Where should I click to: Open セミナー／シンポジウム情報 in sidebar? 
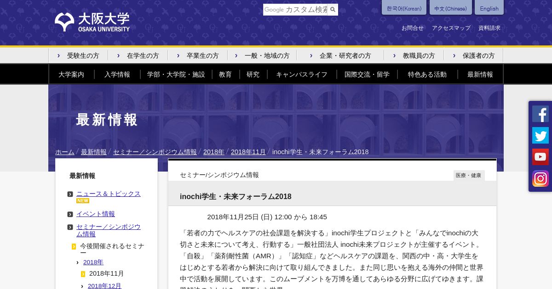(x=109, y=230)
